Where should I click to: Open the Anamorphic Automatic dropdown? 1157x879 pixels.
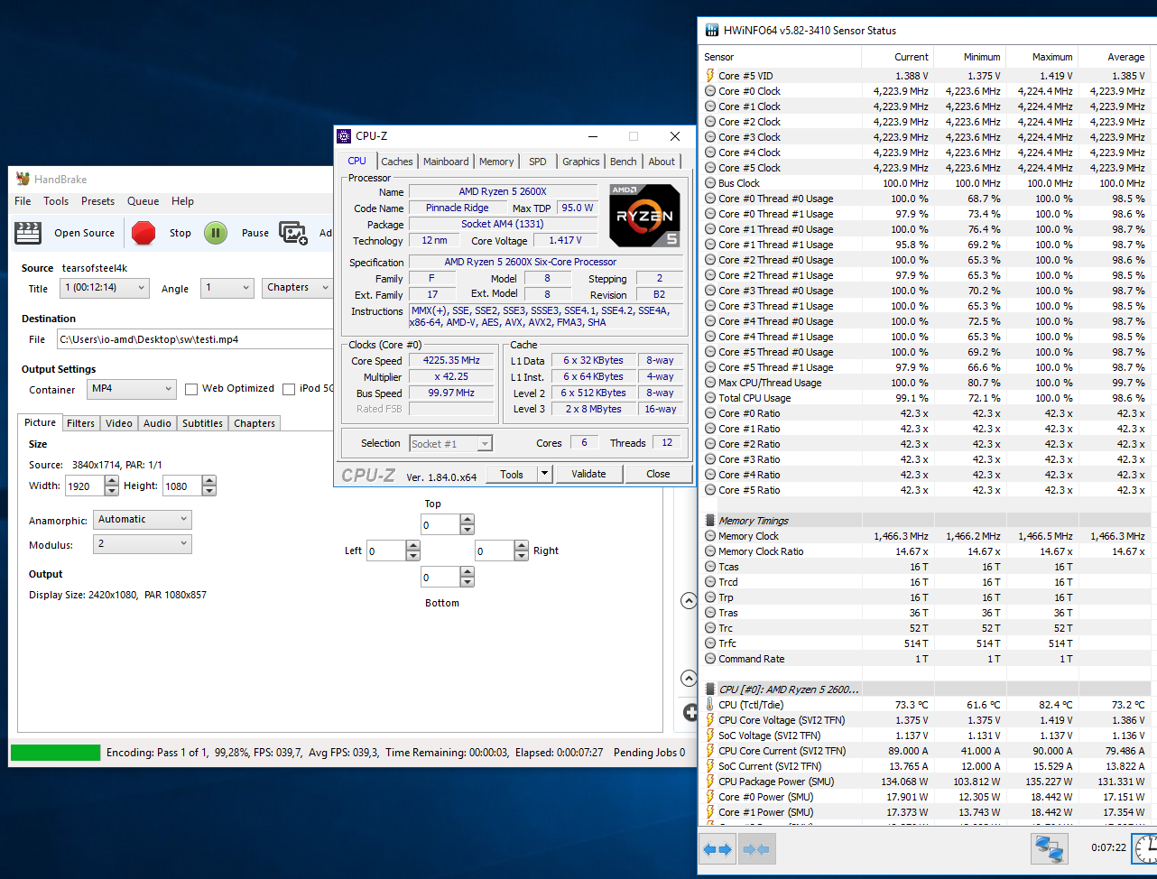[x=143, y=520]
